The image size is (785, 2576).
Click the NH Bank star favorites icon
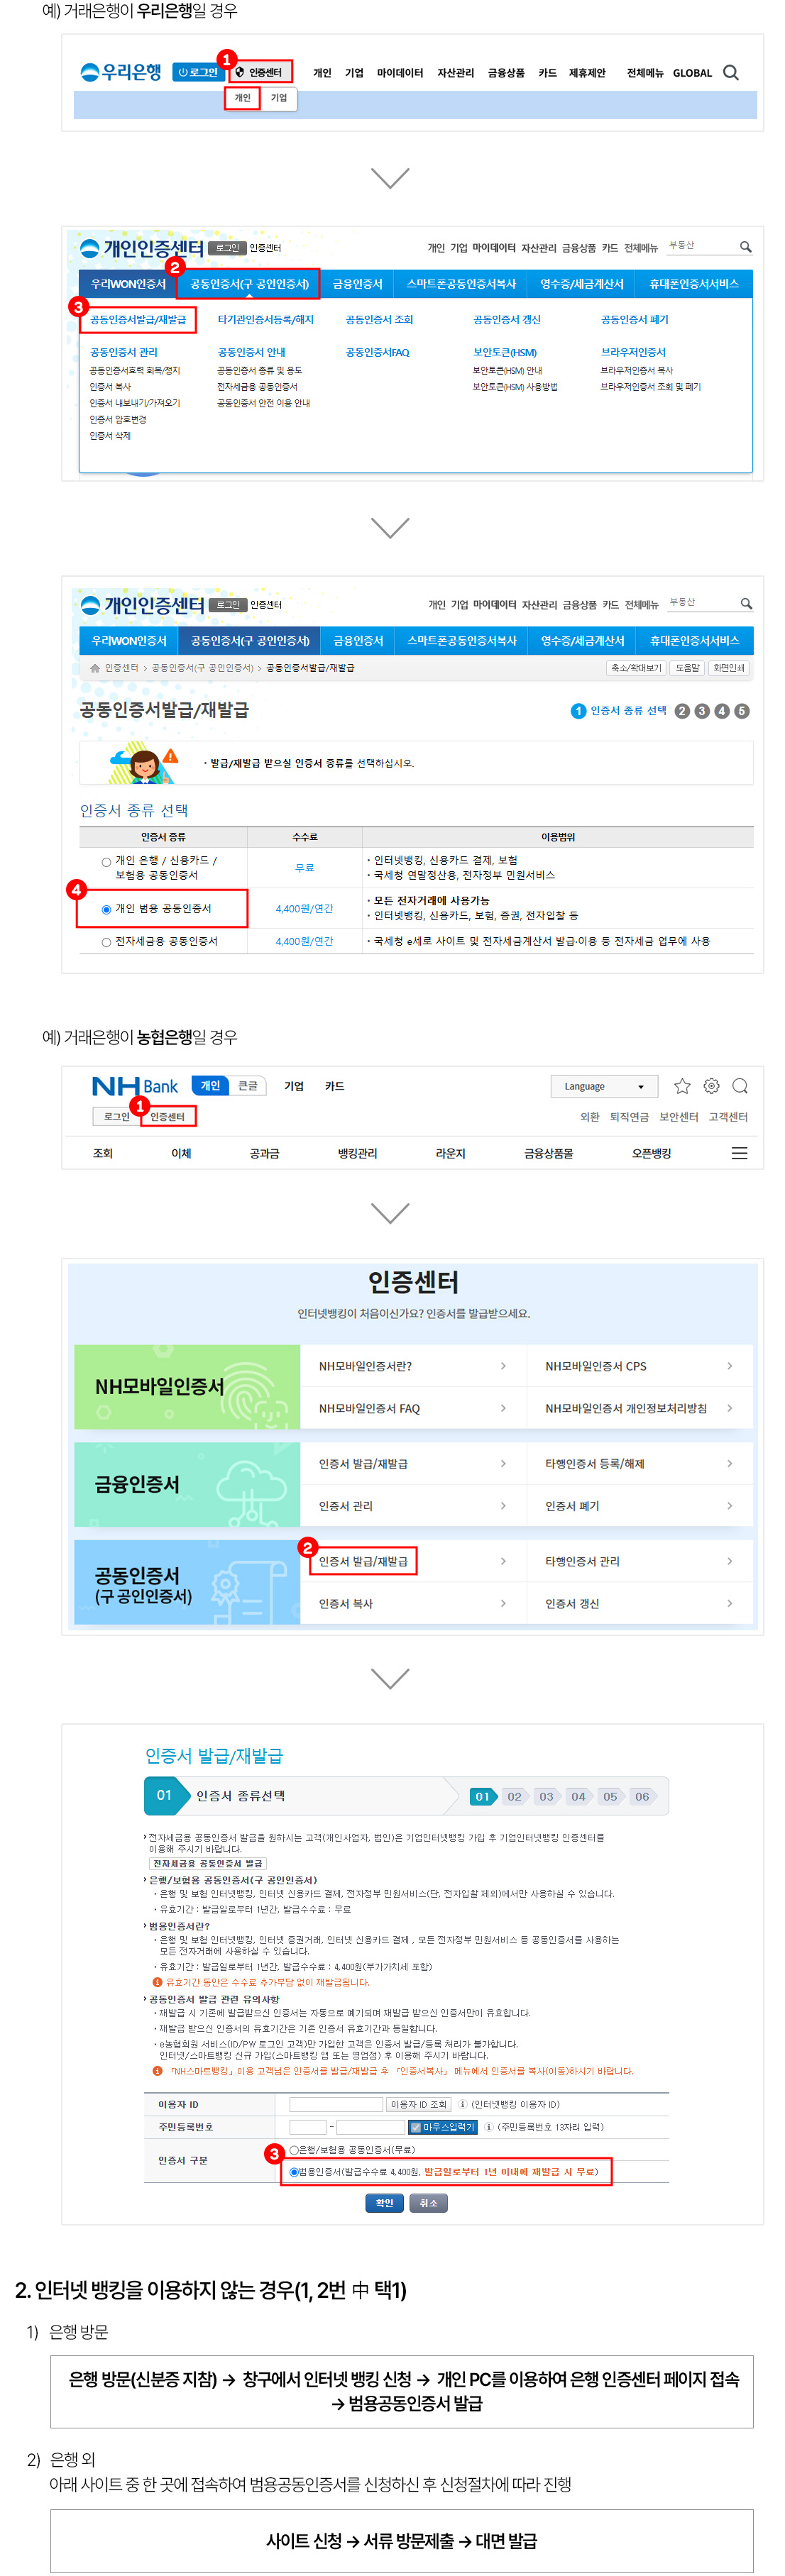(x=682, y=1086)
